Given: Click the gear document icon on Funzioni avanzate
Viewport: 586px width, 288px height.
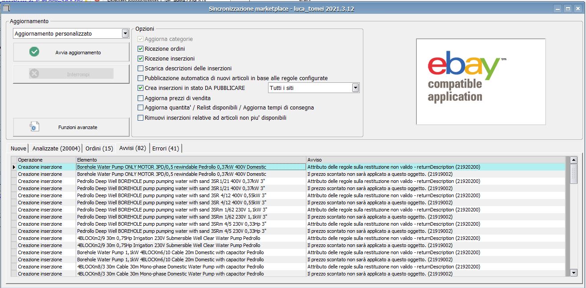Looking at the screenshot, I should pos(34,127).
